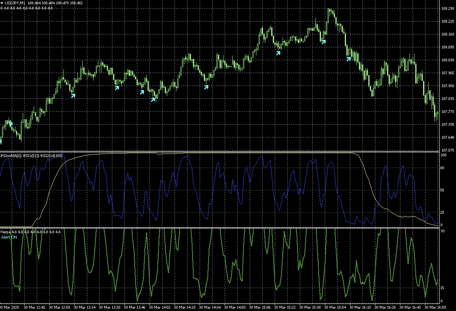The image size is (456, 311).
Task: Click the 30 Mar 13:14 time label
Action: [85, 307]
